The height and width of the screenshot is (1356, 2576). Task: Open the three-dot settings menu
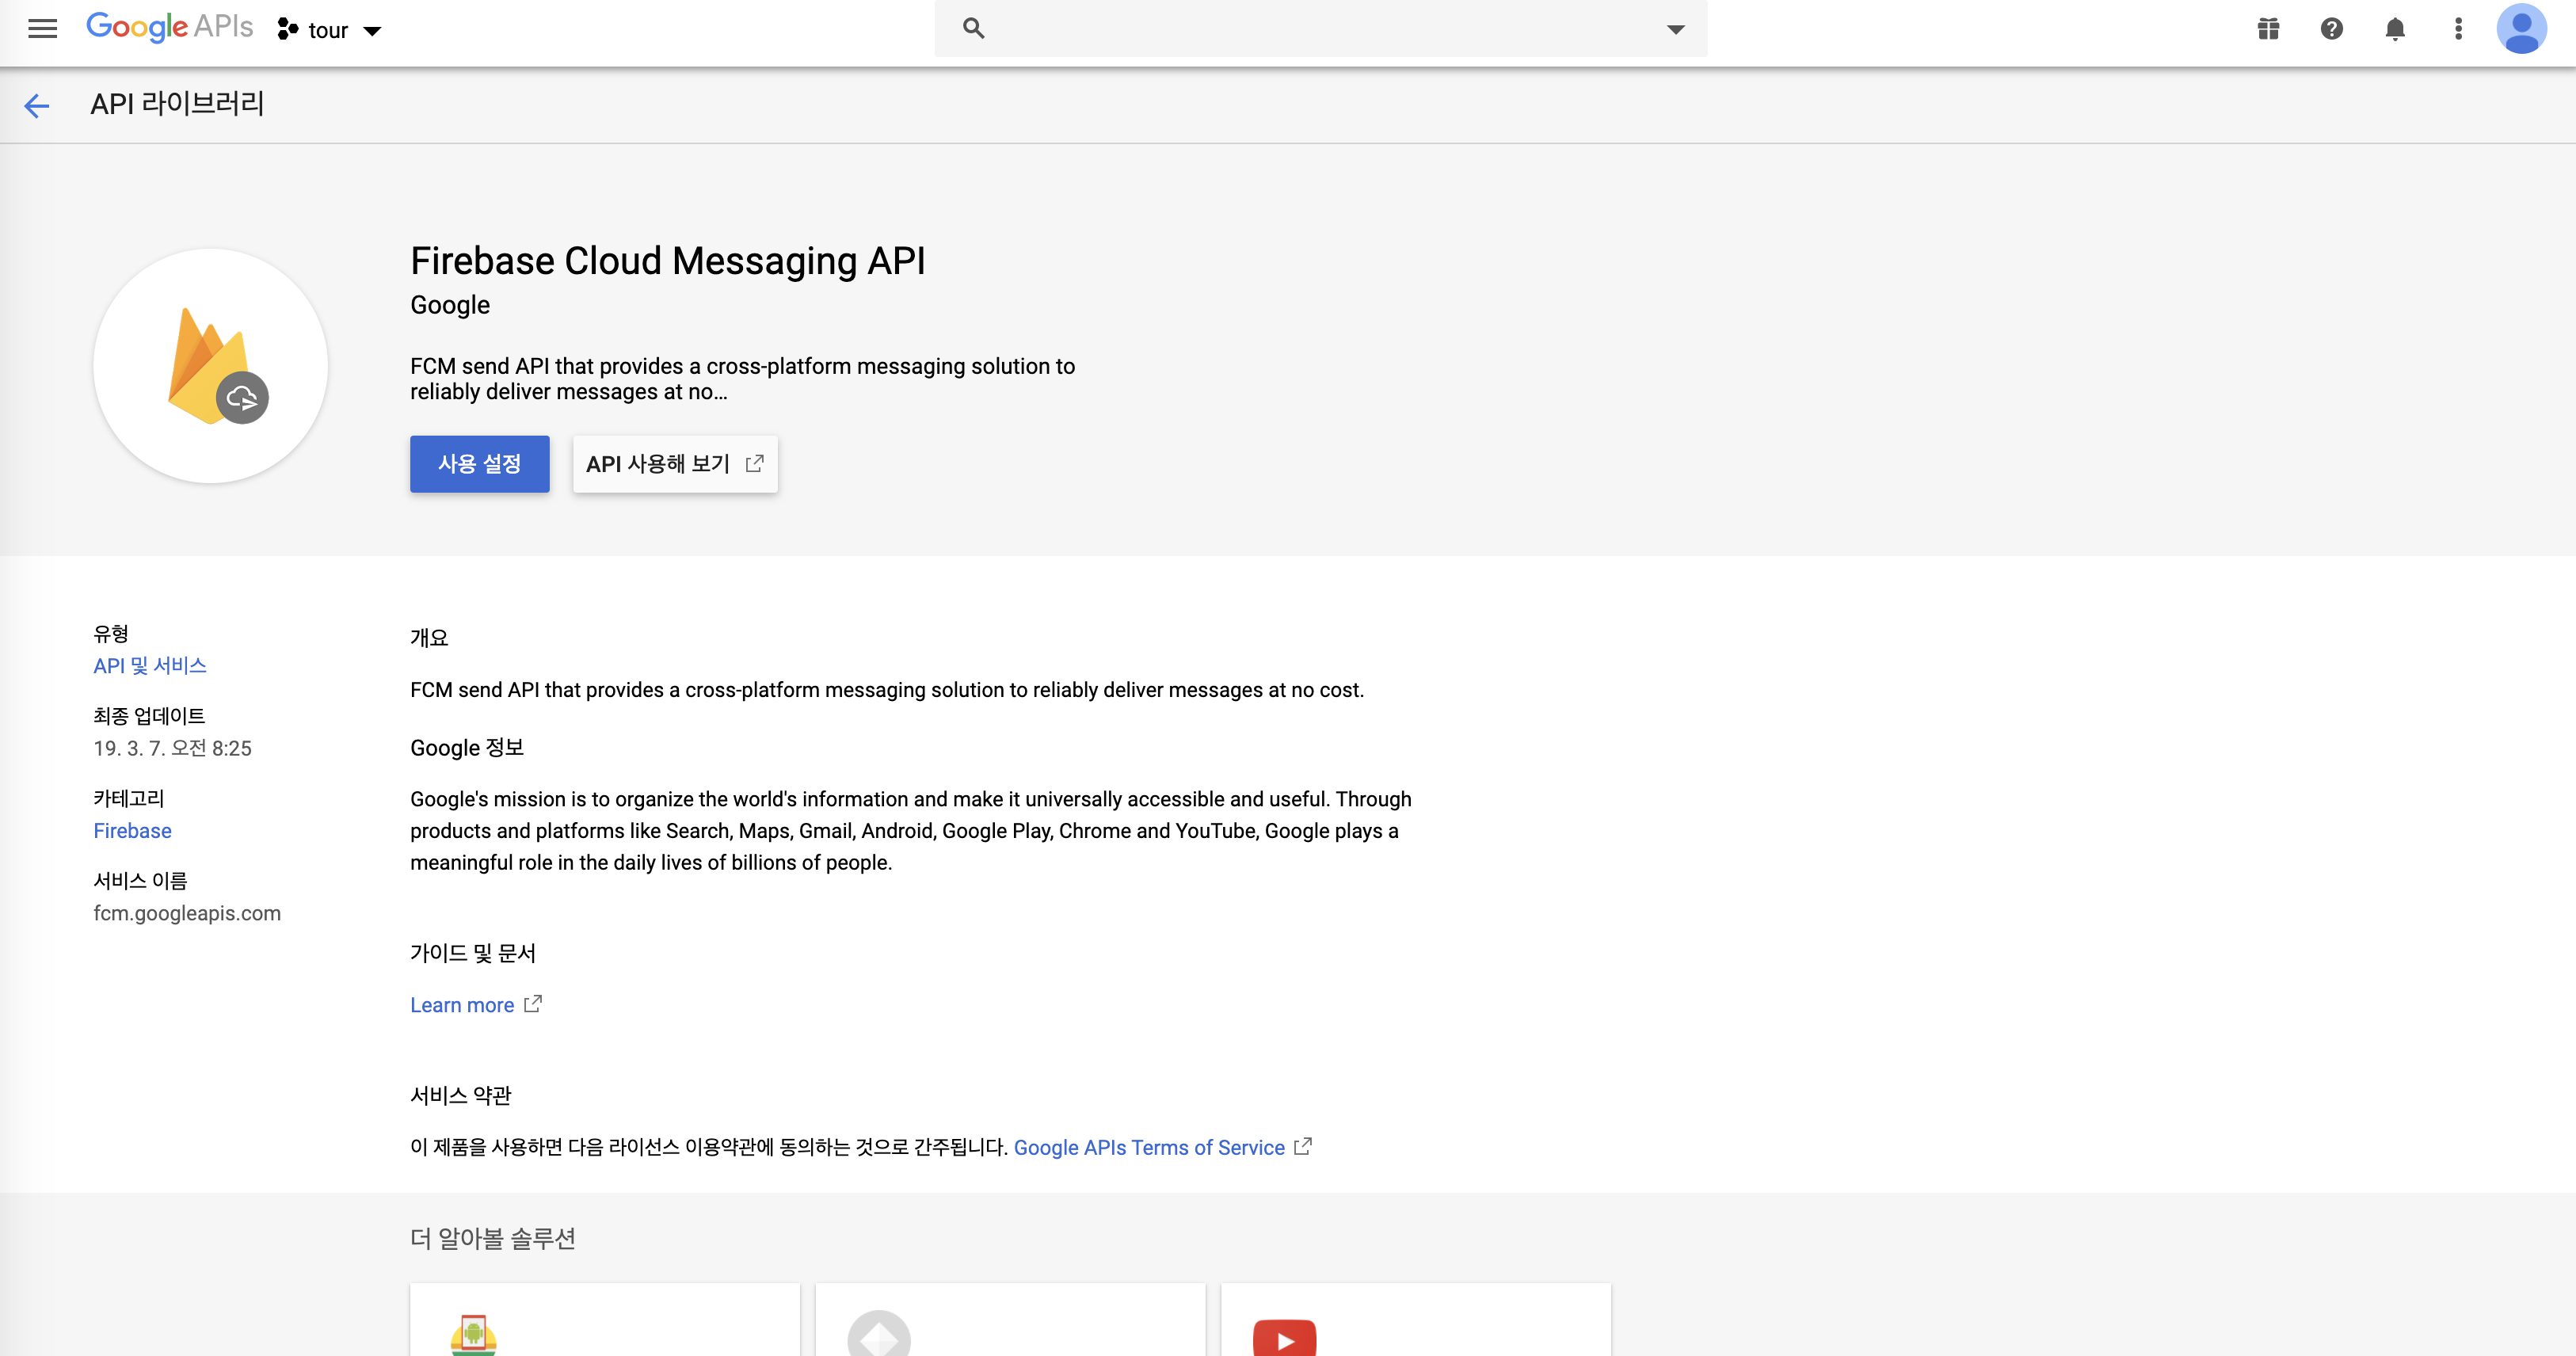[x=2458, y=29]
